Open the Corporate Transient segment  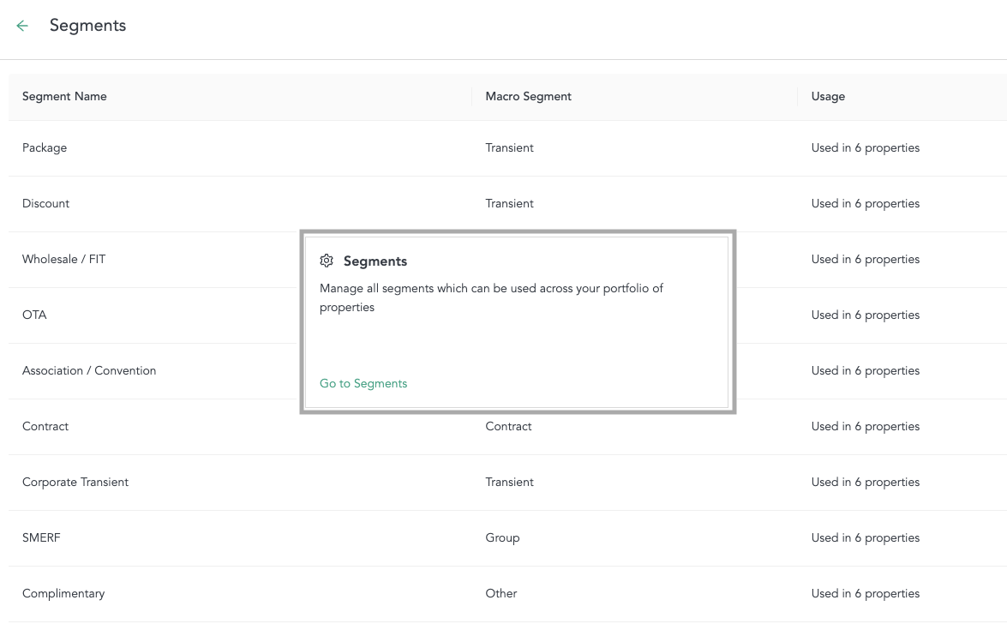point(75,482)
